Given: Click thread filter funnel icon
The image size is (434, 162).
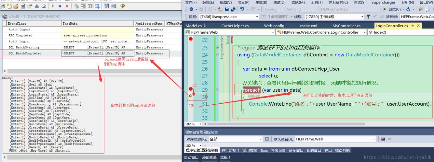Looking at the screenshot, I should tap(368, 17).
